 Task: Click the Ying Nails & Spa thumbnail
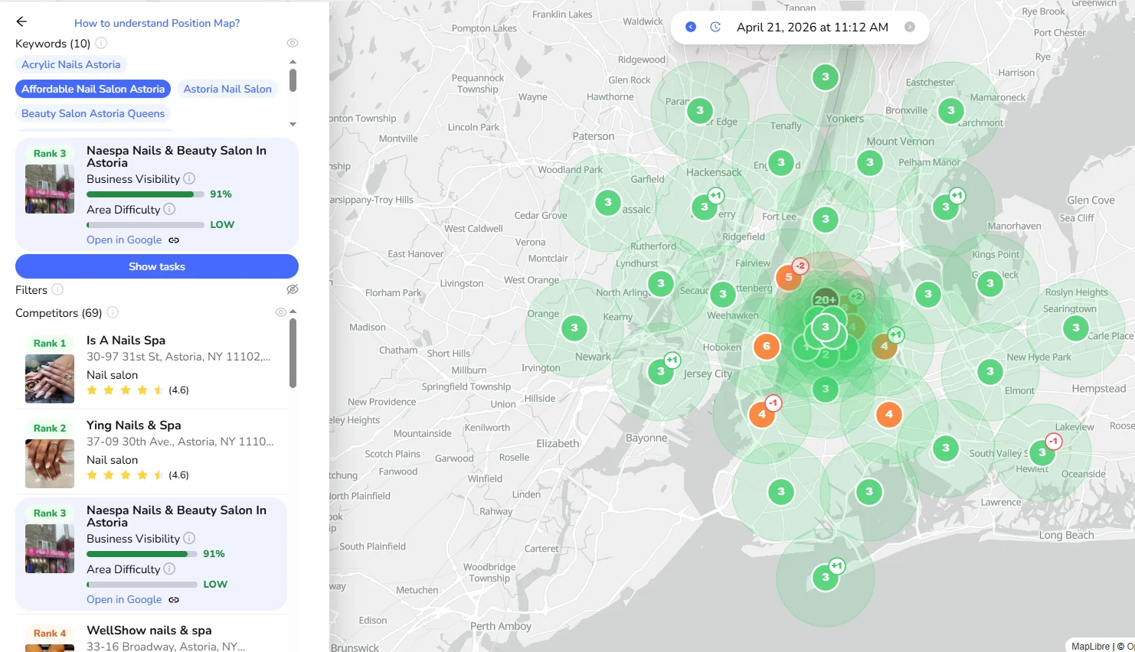50,464
